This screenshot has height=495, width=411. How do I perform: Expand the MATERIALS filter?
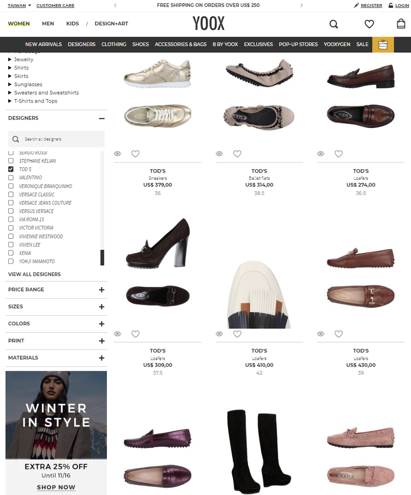[102, 358]
